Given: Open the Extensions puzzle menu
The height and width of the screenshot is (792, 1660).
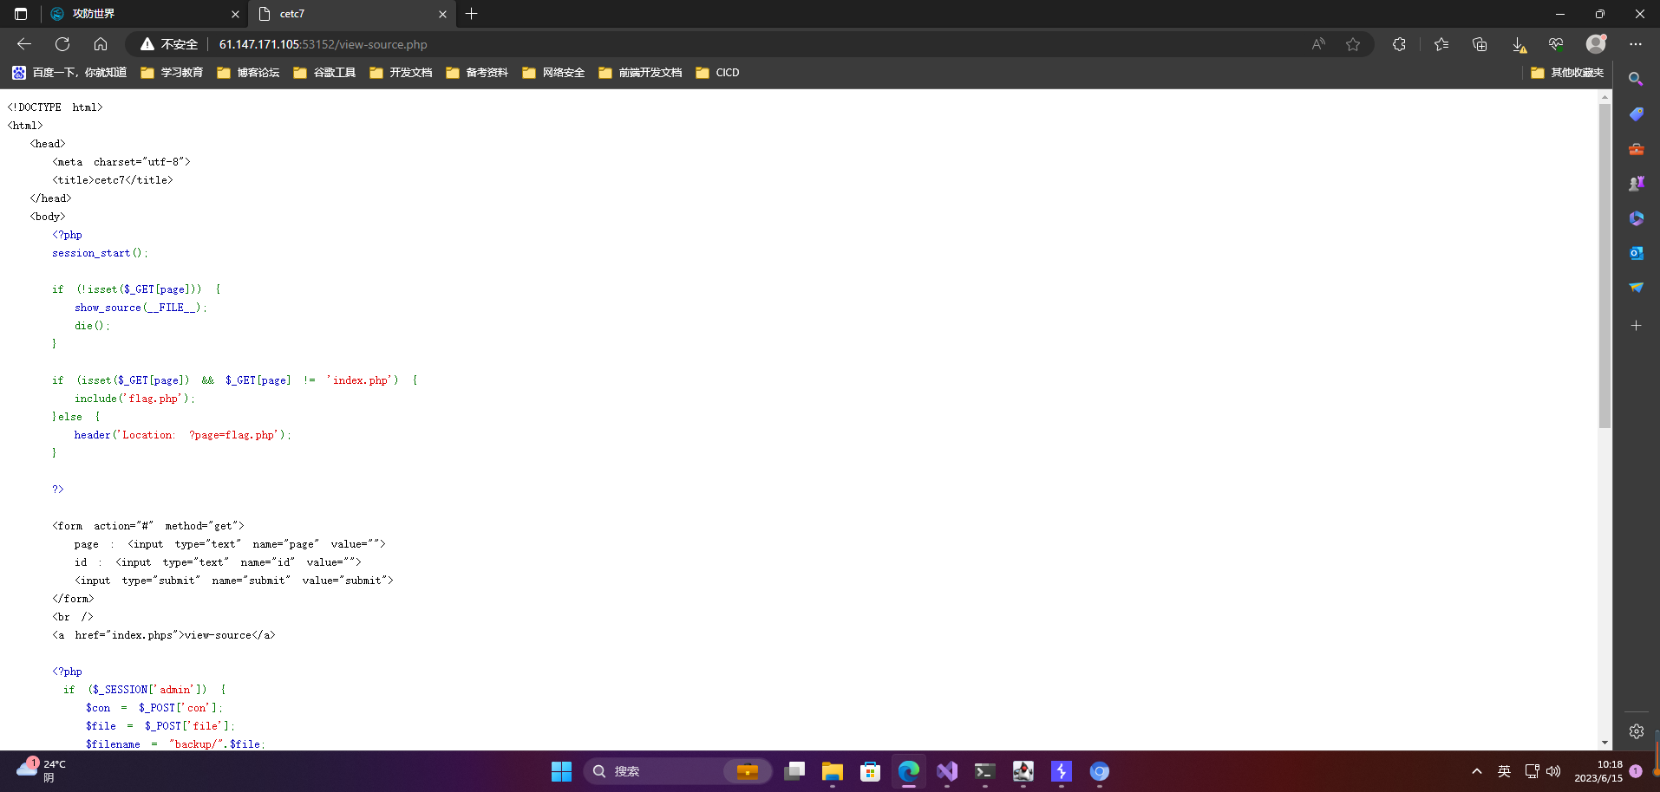Looking at the screenshot, I should (1399, 44).
